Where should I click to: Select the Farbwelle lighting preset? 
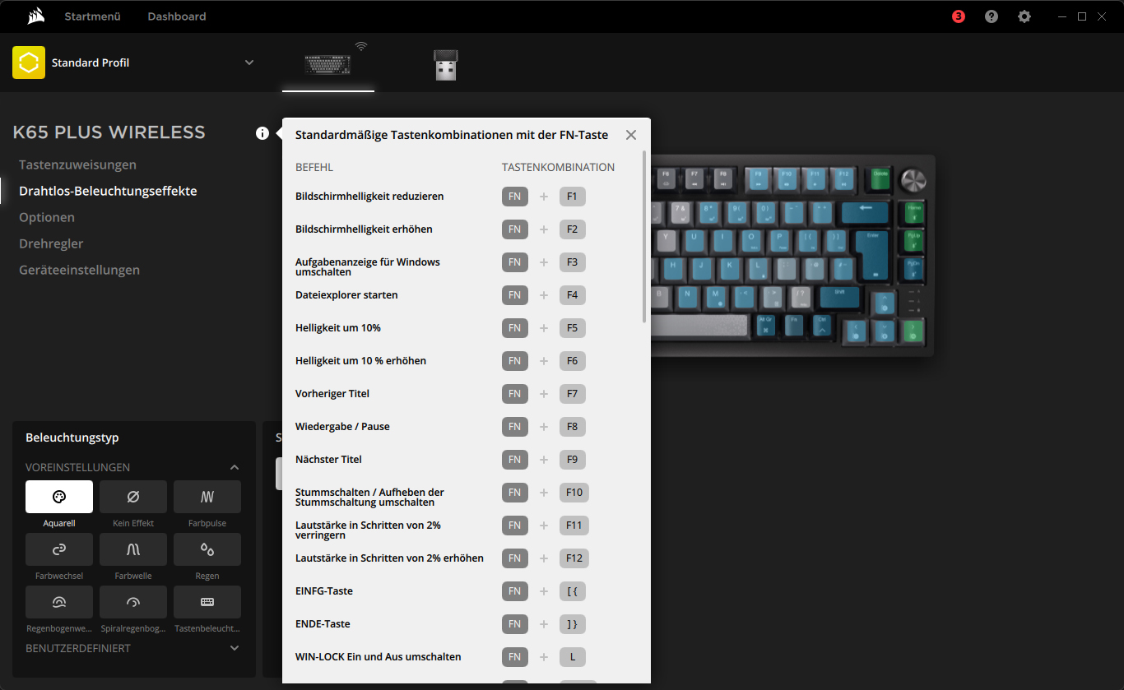[x=133, y=549]
